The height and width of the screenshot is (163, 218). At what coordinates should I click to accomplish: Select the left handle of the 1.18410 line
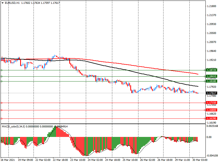[1, 77]
